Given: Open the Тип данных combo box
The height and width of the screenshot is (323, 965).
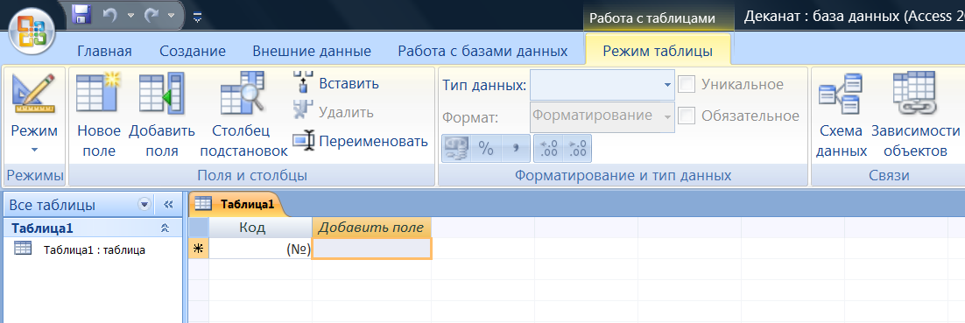Looking at the screenshot, I should coord(602,84).
